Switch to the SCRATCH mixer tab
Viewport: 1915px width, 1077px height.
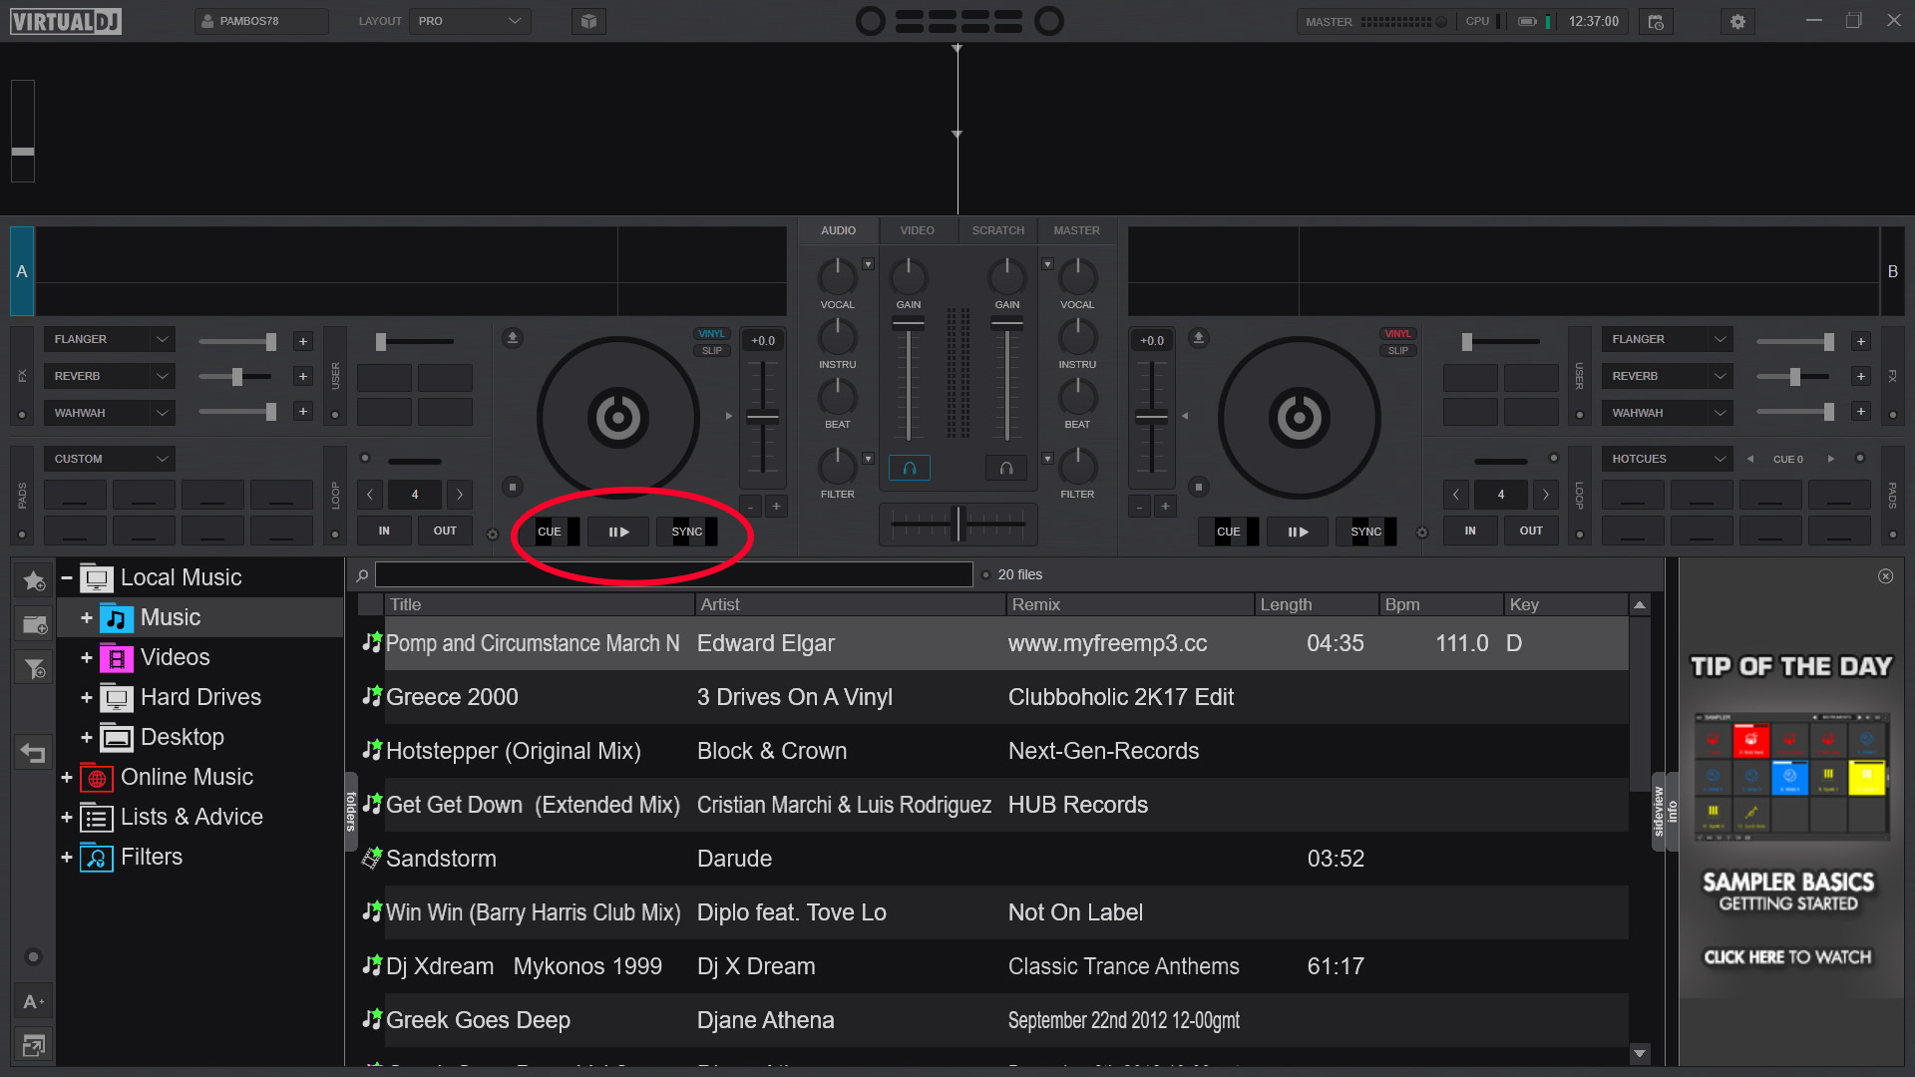click(997, 230)
